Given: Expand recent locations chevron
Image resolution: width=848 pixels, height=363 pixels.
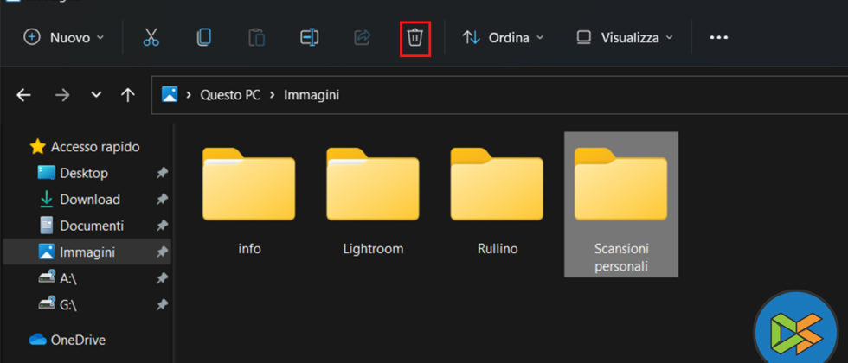Looking at the screenshot, I should pos(96,96).
